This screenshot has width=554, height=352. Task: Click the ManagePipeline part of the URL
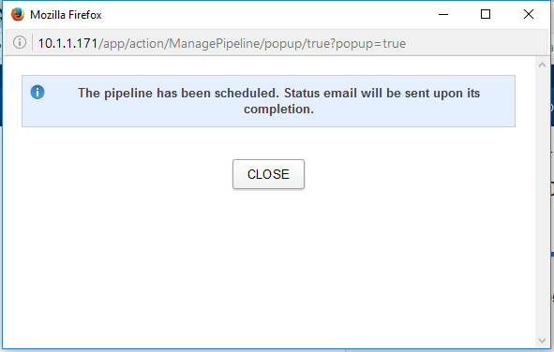coord(215,43)
